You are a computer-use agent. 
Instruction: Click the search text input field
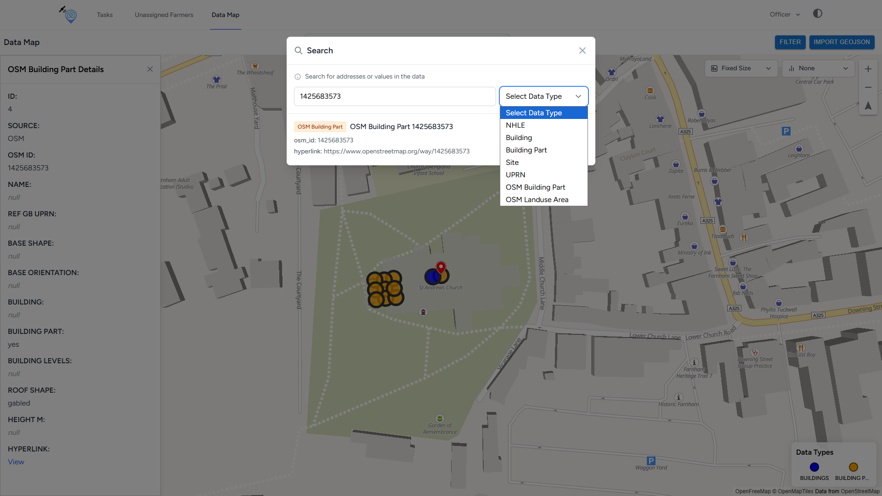[394, 96]
